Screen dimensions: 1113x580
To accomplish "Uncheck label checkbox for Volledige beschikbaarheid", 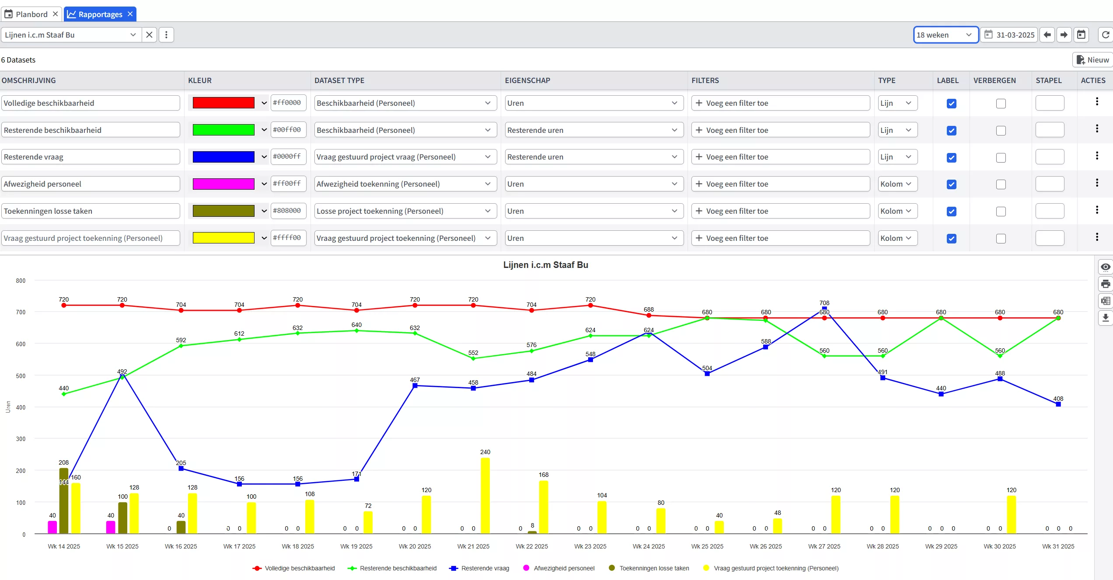I will tap(951, 104).
